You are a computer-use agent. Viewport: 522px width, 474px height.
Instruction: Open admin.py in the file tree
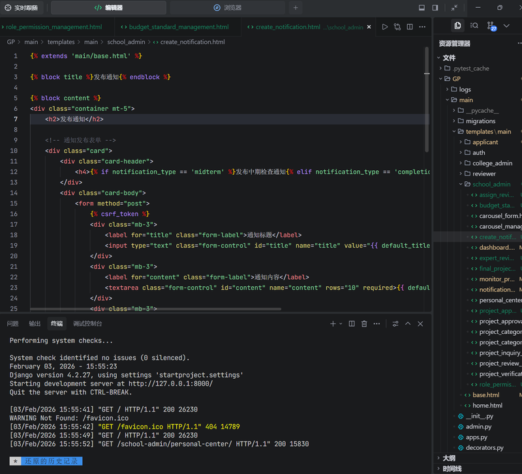click(478, 426)
